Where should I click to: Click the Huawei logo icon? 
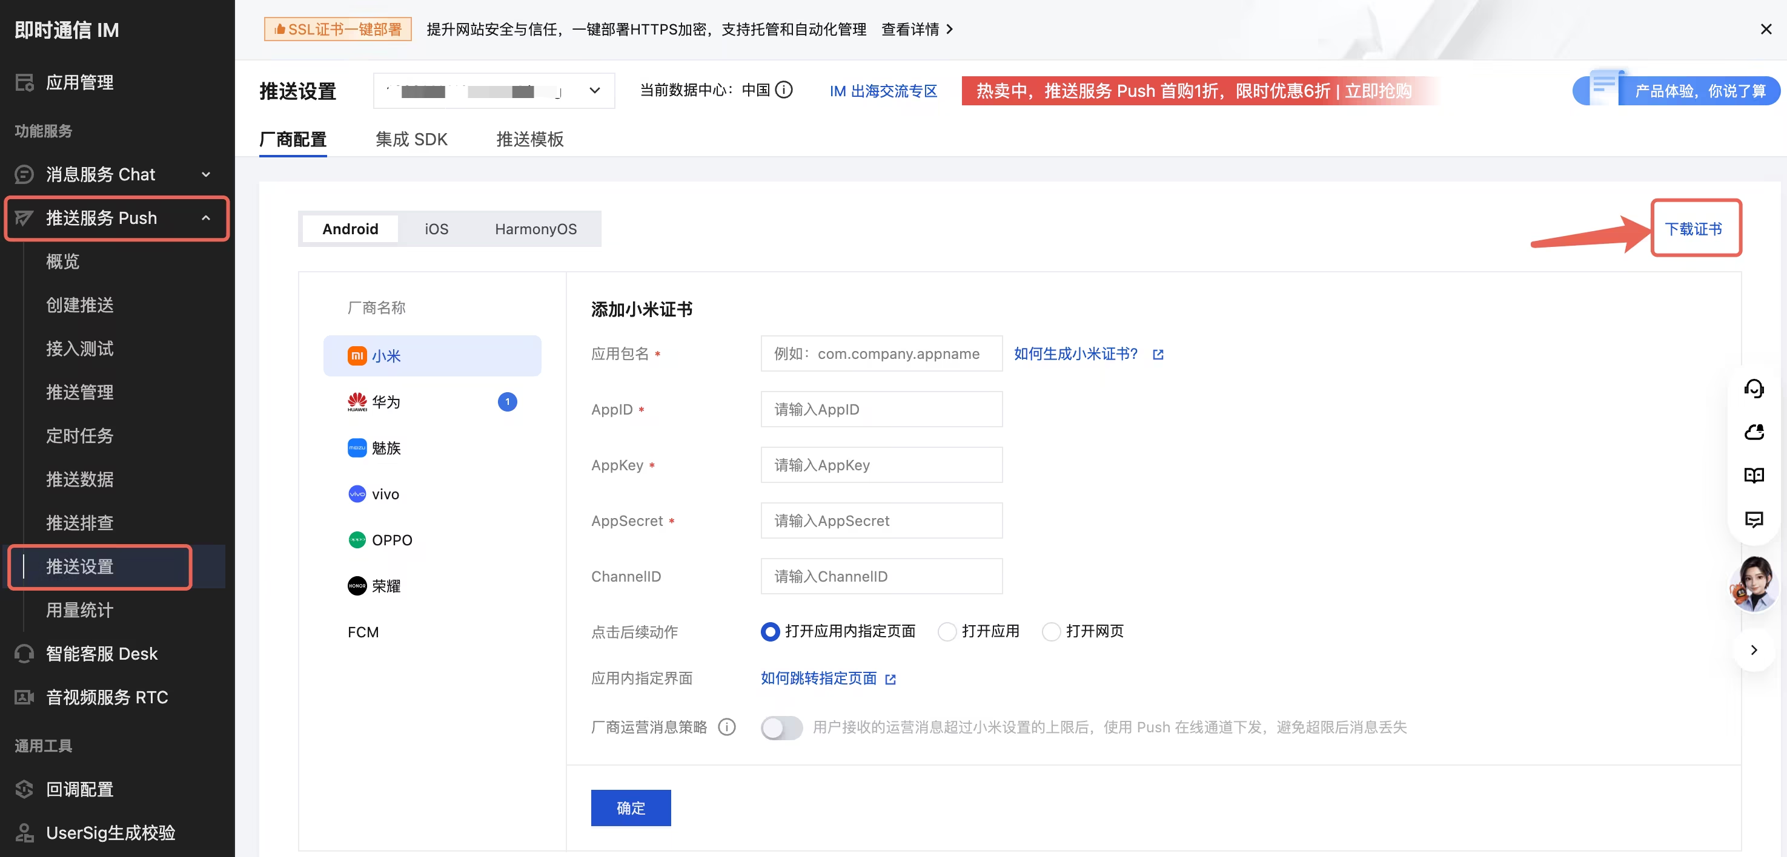357,402
